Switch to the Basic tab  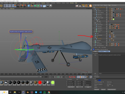point(96,51)
